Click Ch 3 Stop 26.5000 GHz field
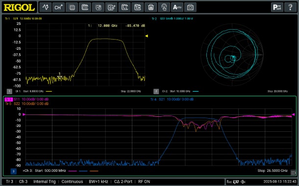Viewport: 299px width, 186px height. (273, 171)
